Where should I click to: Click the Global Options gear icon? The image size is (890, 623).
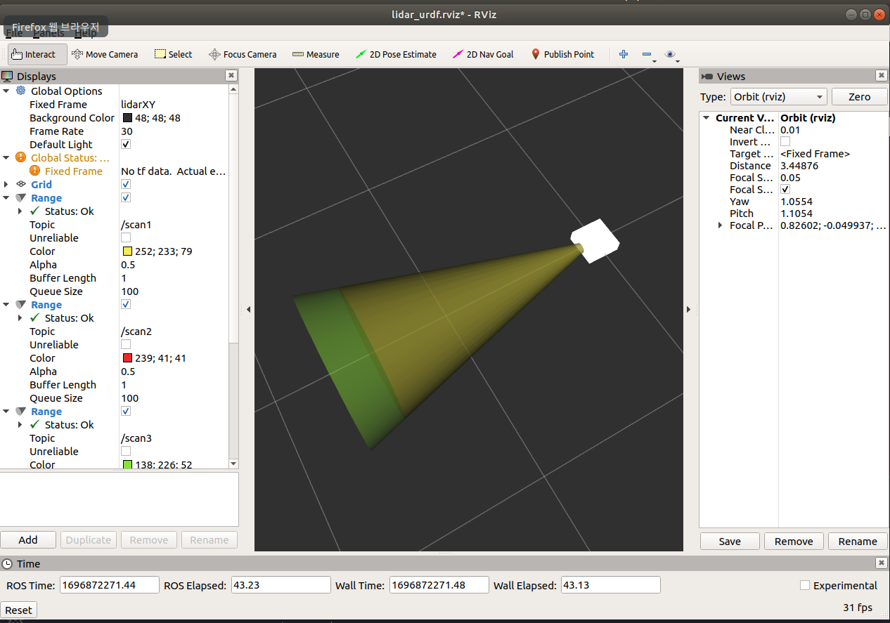(20, 91)
